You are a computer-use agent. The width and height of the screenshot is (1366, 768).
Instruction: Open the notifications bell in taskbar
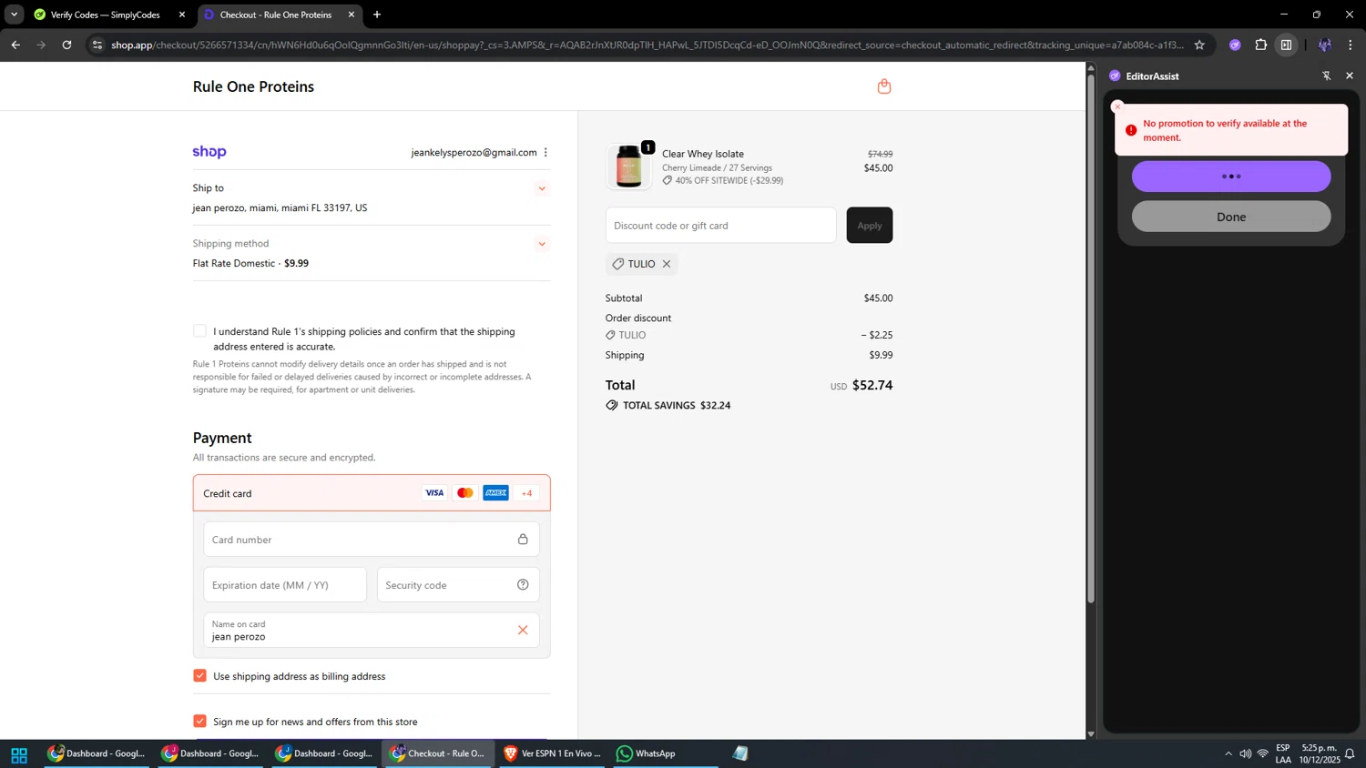click(1350, 754)
